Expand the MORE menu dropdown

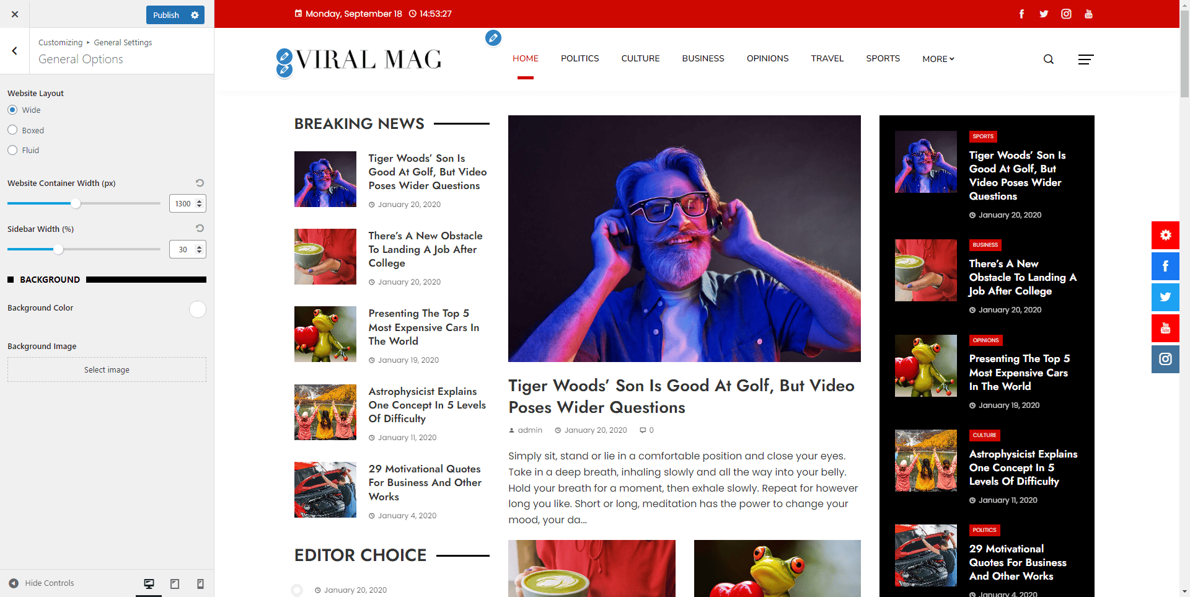tap(938, 59)
